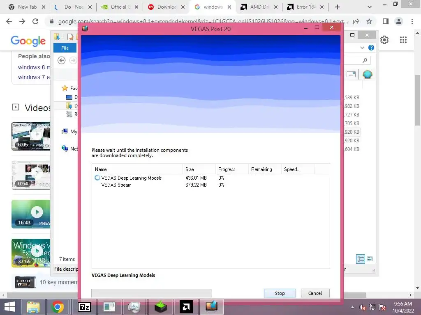Click the Remaining column header
The width and height of the screenshot is (421, 315).
(264, 169)
